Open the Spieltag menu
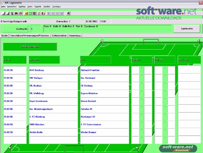The image size is (203, 153). tap(22, 7)
